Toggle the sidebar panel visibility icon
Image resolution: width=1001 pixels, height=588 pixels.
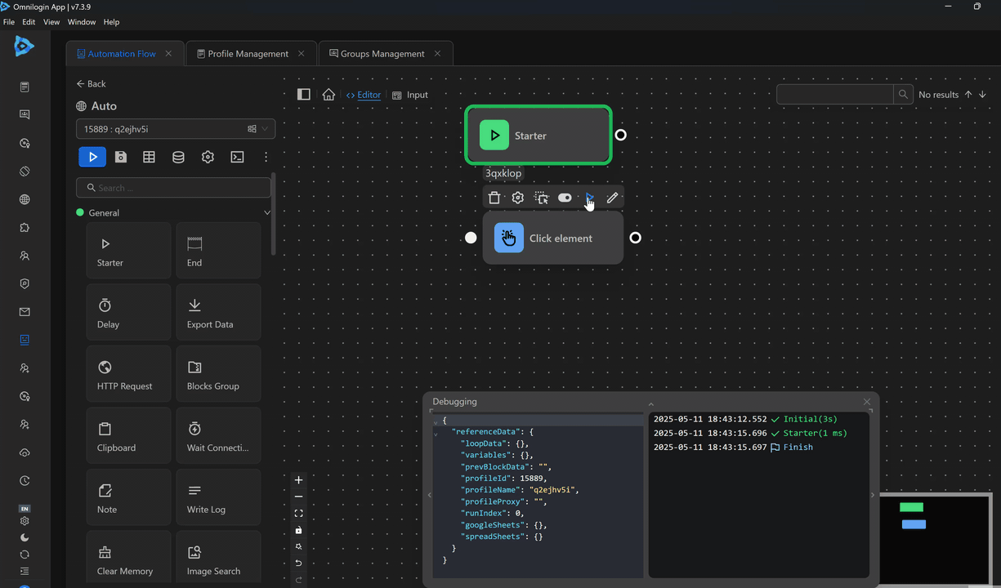click(304, 95)
